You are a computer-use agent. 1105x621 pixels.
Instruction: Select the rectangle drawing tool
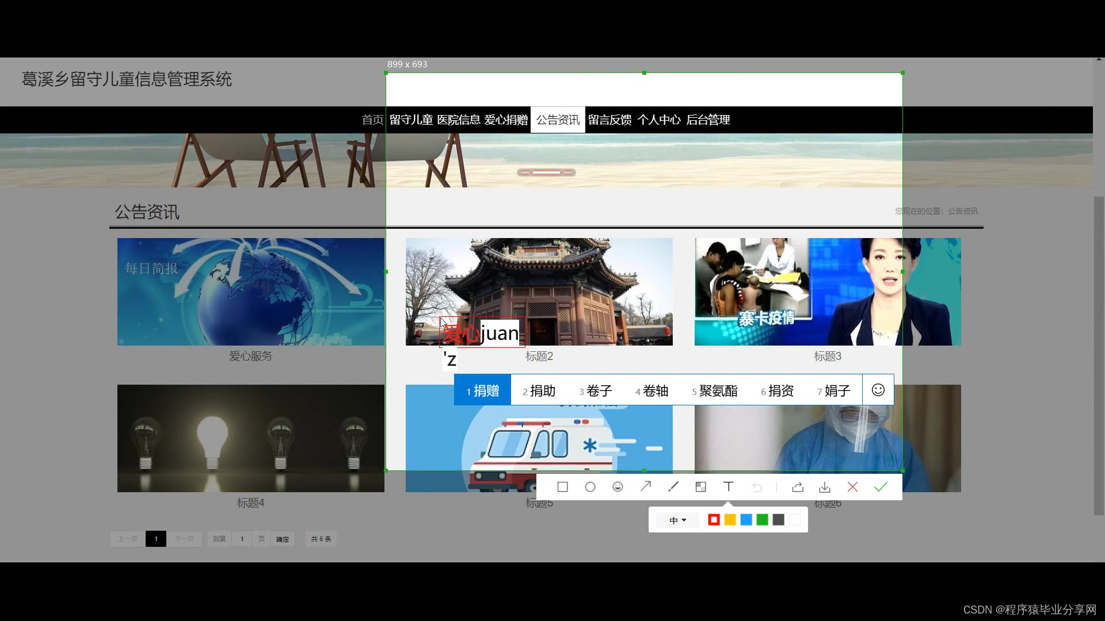(x=562, y=487)
